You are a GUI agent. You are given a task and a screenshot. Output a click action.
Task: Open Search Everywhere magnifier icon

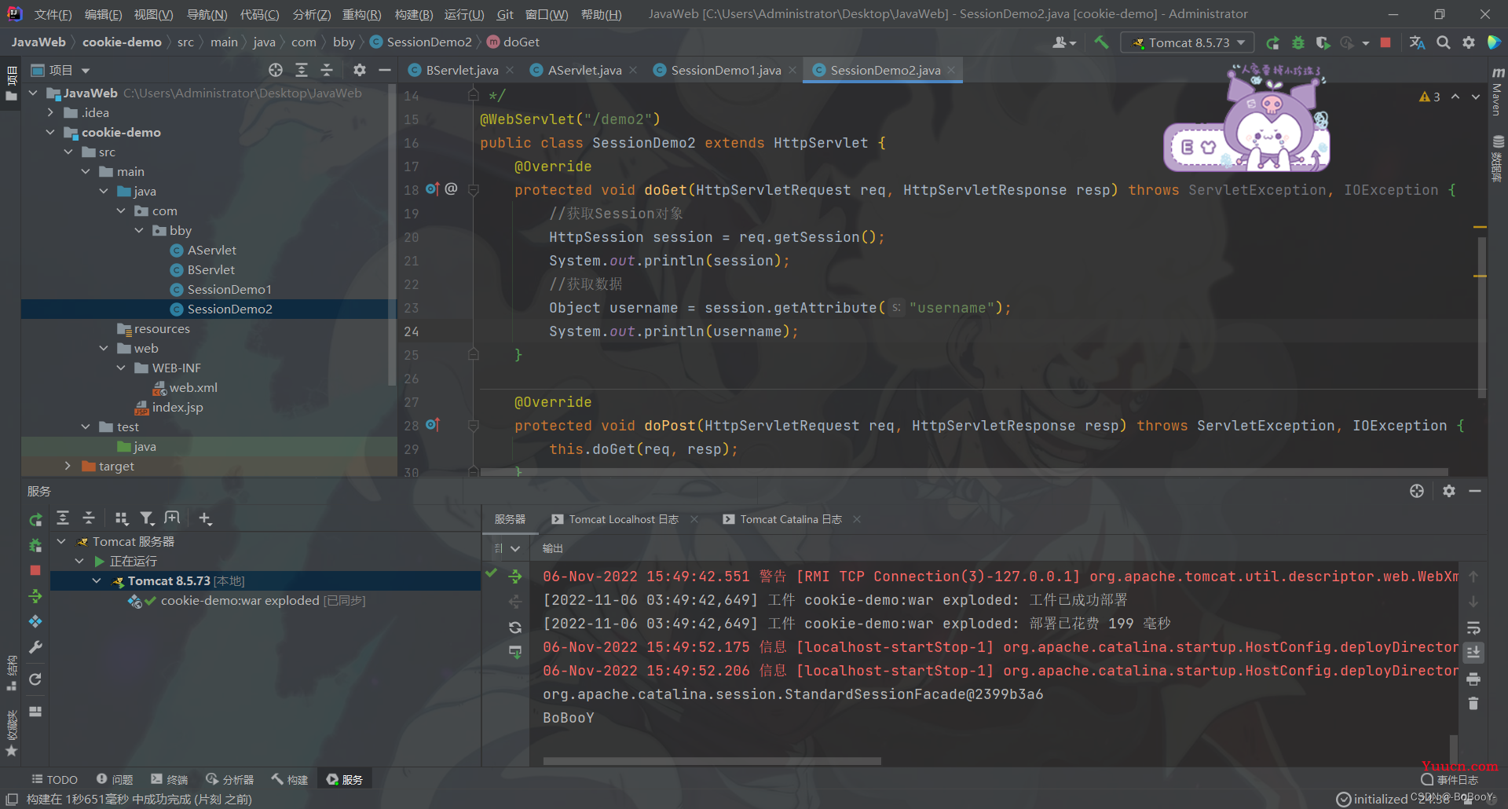pos(1443,42)
